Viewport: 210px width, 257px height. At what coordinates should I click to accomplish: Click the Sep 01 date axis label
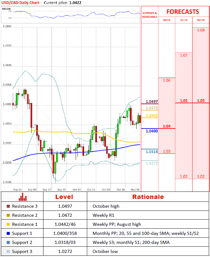17,190
